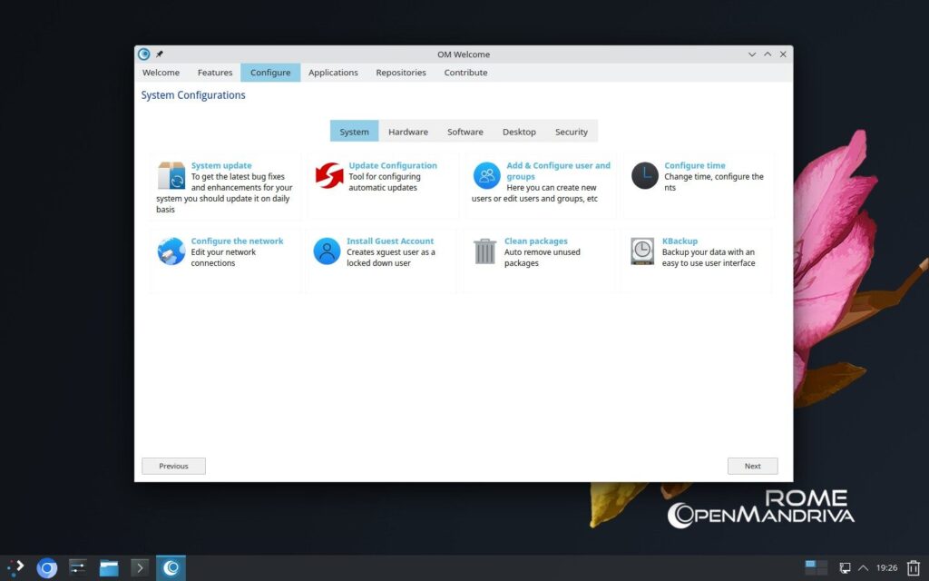Open system settings icon in taskbar

click(78, 567)
